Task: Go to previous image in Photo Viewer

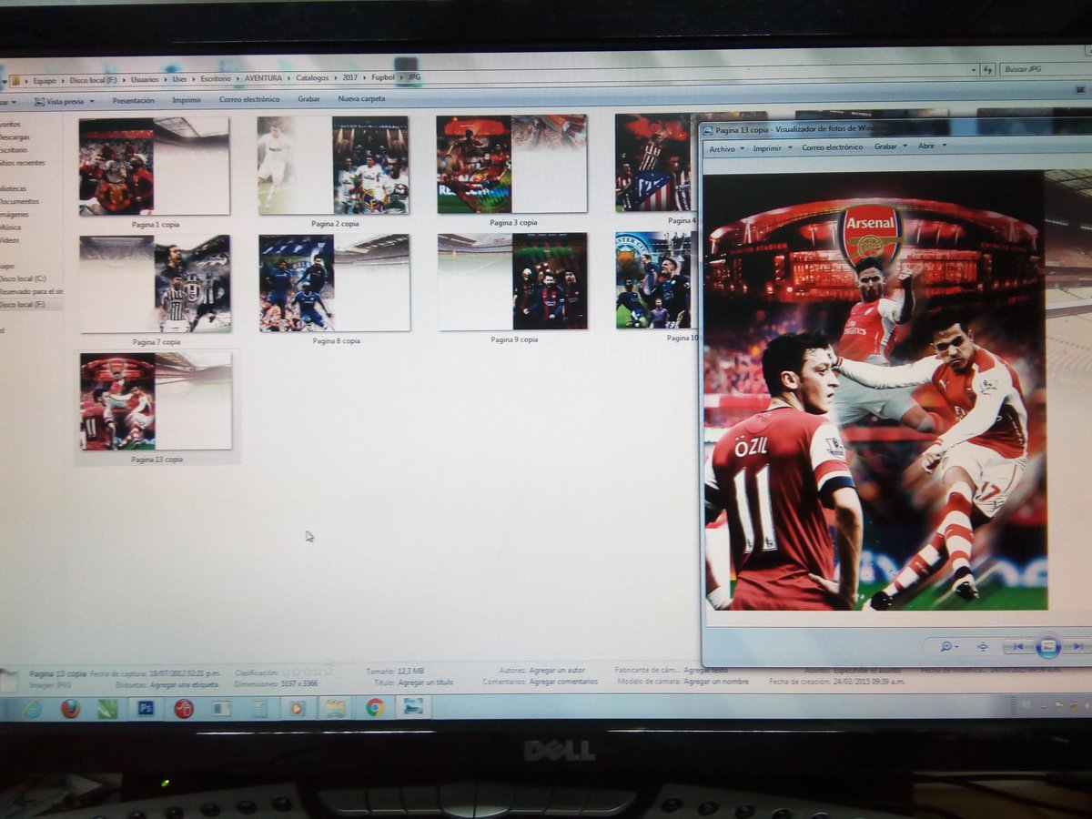Action: coord(1017,646)
